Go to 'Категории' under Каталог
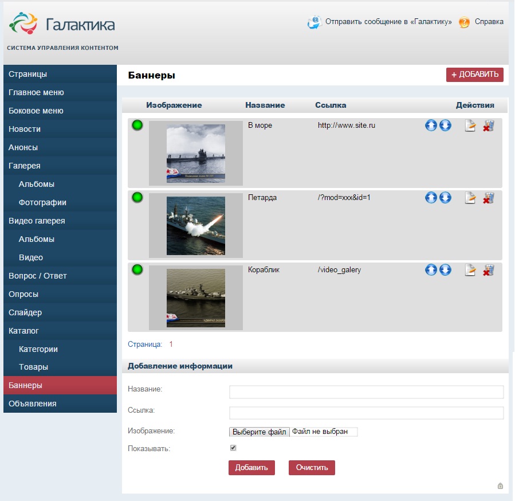The width and height of the screenshot is (515, 501). point(60,349)
